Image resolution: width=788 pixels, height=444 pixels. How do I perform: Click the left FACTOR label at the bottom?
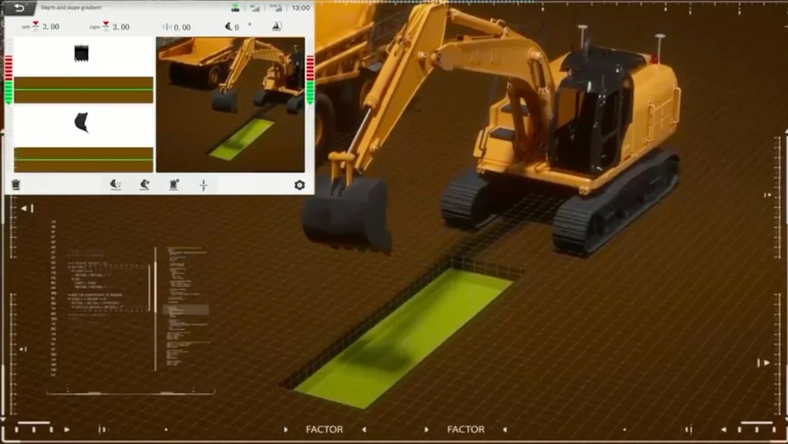point(324,429)
